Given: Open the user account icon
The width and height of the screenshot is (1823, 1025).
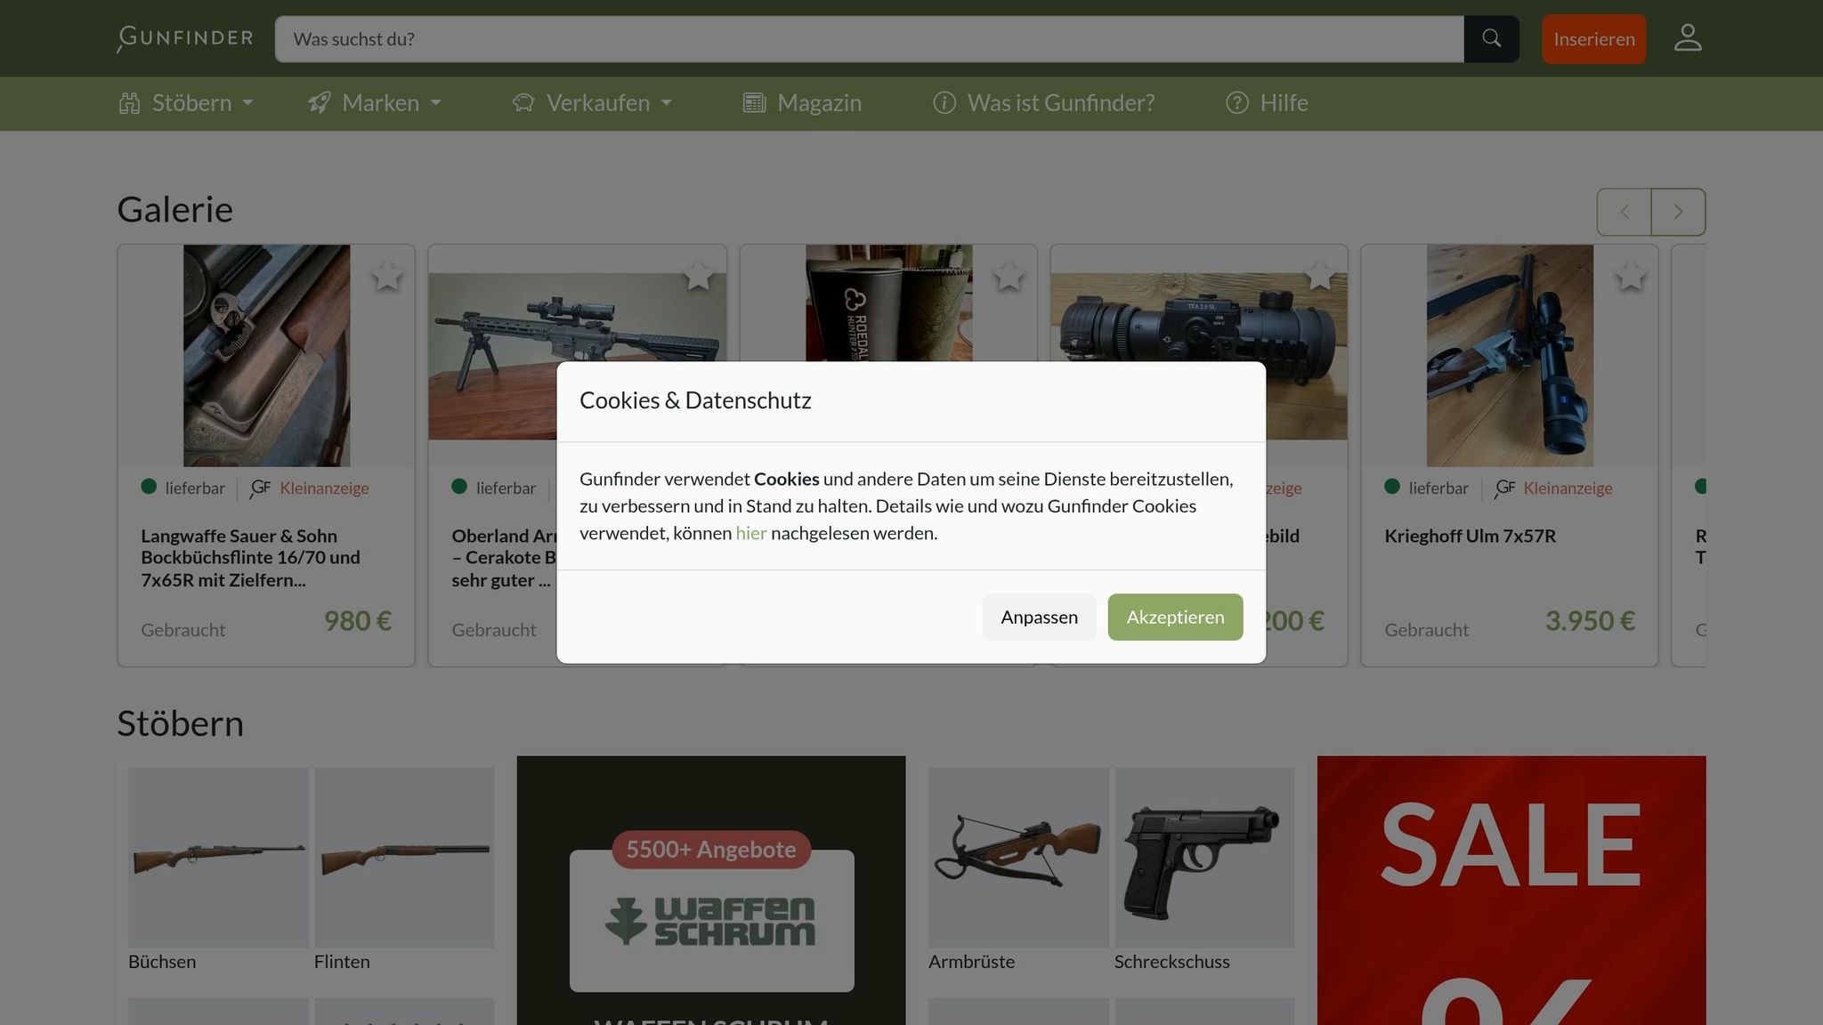Looking at the screenshot, I should [1687, 37].
